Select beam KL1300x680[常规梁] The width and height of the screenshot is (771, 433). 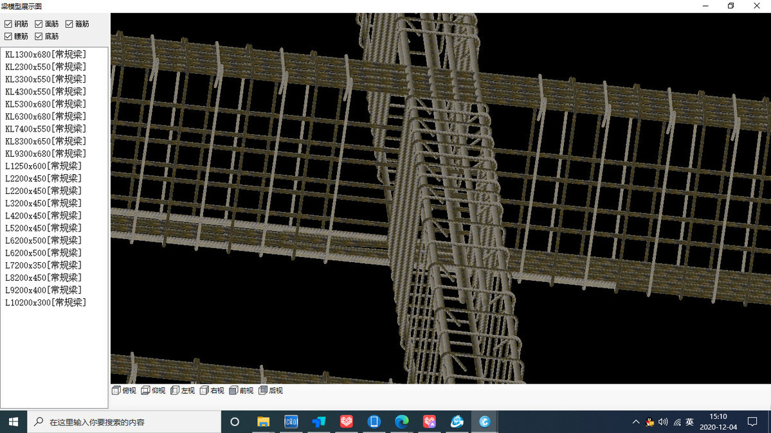[x=46, y=54]
